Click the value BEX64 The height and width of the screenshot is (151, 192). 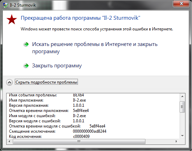click(78, 95)
